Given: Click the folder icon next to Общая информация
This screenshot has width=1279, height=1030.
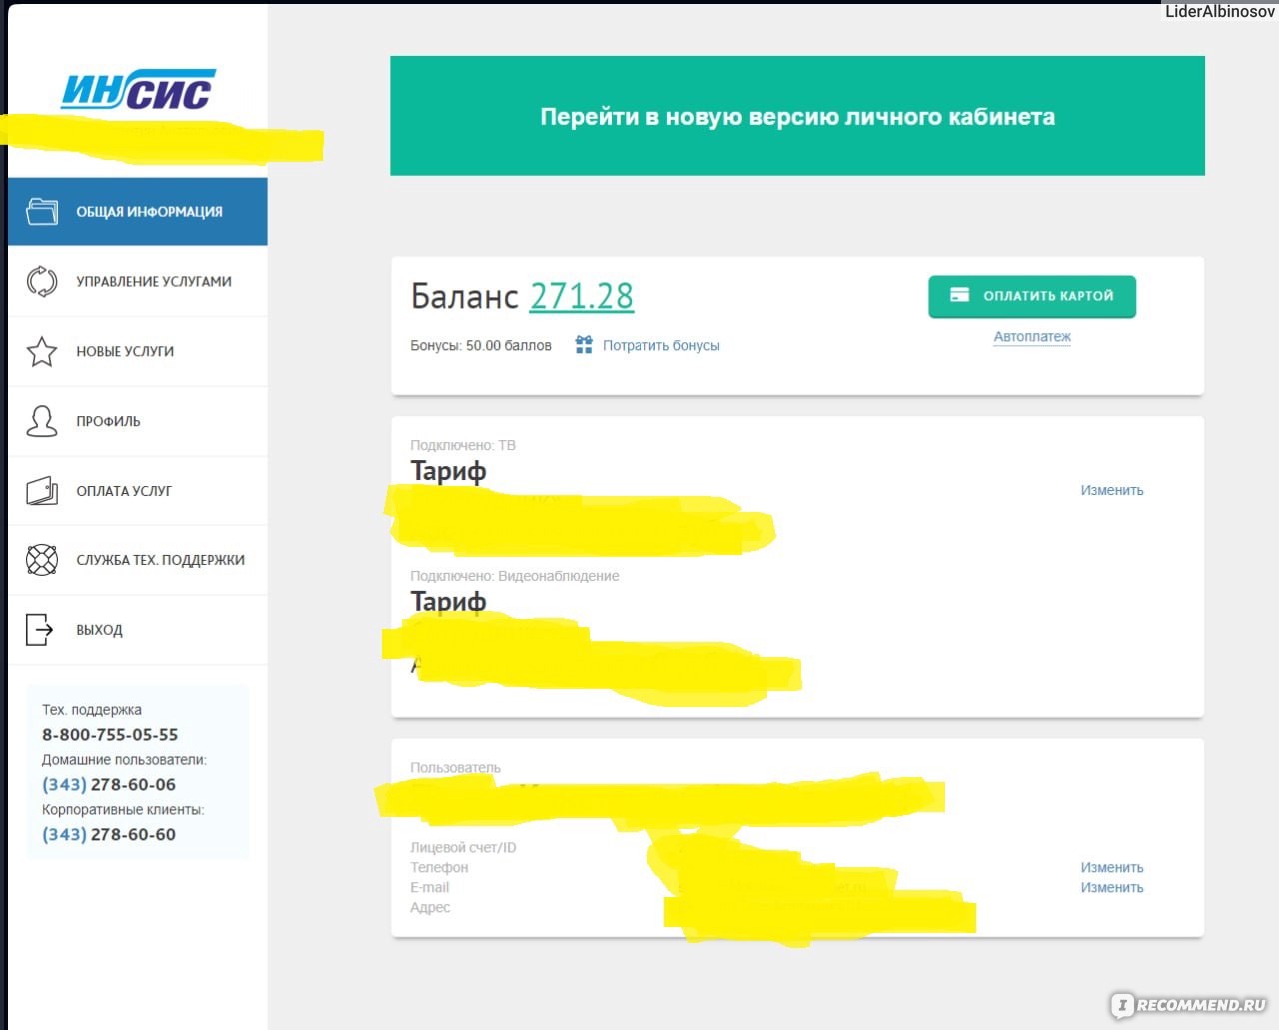Looking at the screenshot, I should pos(42,211).
